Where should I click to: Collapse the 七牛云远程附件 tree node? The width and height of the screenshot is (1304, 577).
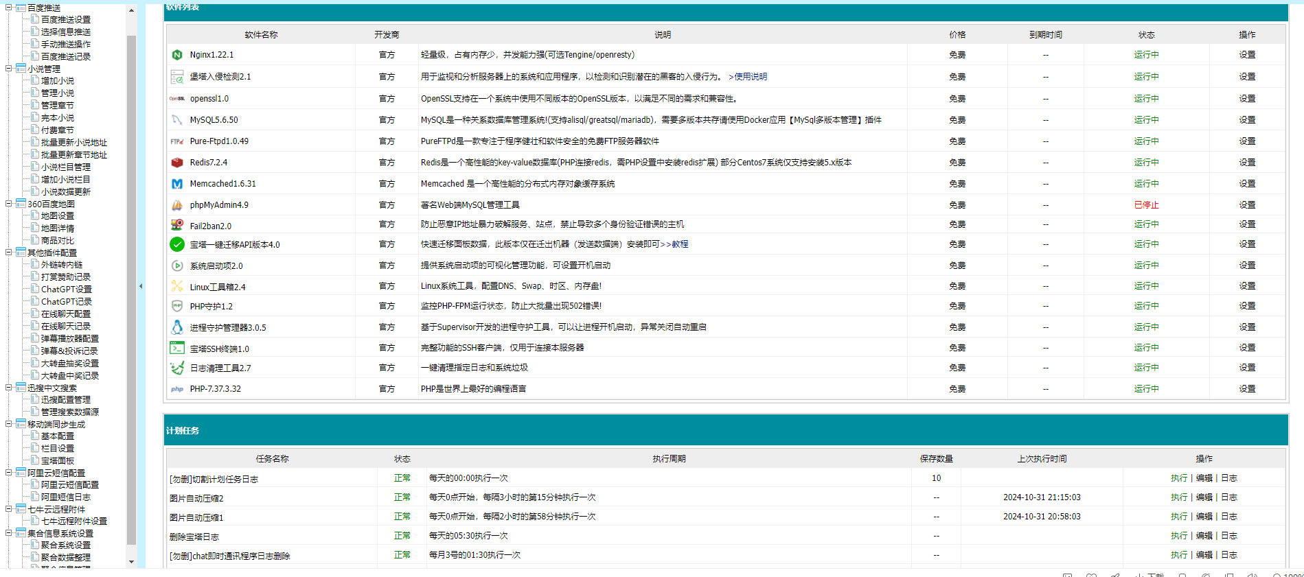(9, 509)
